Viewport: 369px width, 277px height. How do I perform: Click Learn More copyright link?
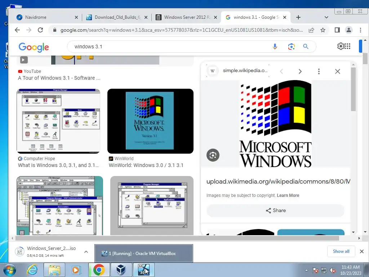(x=288, y=195)
